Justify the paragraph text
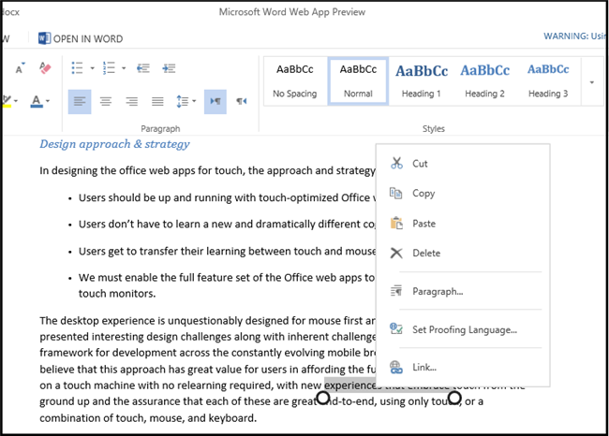The image size is (609, 436). point(157,102)
